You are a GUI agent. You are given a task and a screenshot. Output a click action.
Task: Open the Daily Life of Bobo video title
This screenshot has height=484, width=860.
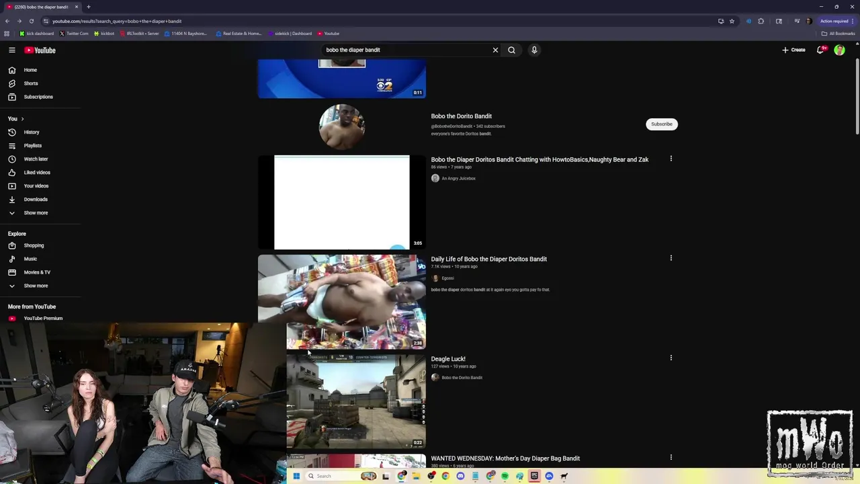point(488,259)
